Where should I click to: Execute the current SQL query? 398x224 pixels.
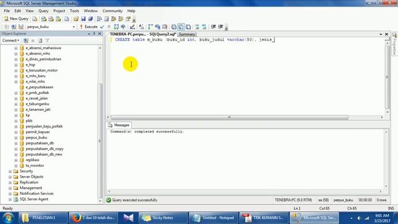[x=88, y=27]
